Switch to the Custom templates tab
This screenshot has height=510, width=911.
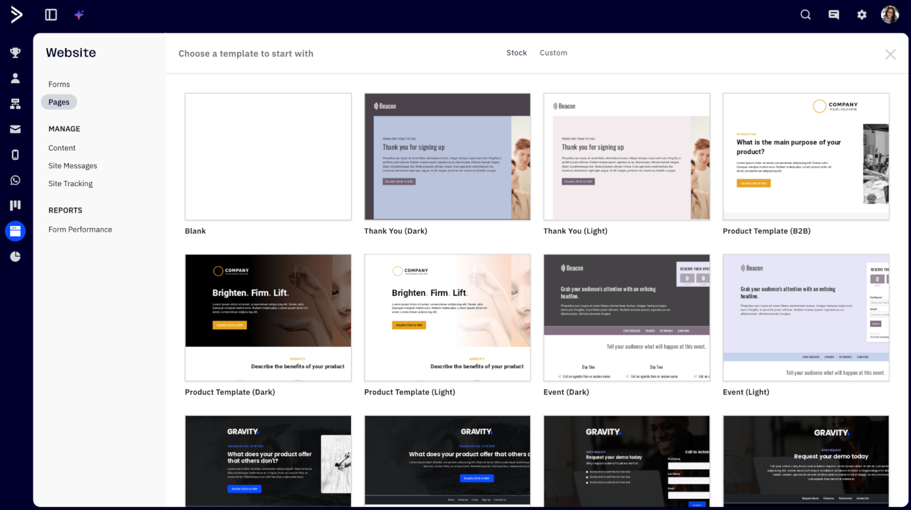[553, 53]
